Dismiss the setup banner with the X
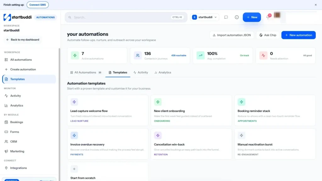Viewport: 322px width, 181px height. click(x=316, y=5)
